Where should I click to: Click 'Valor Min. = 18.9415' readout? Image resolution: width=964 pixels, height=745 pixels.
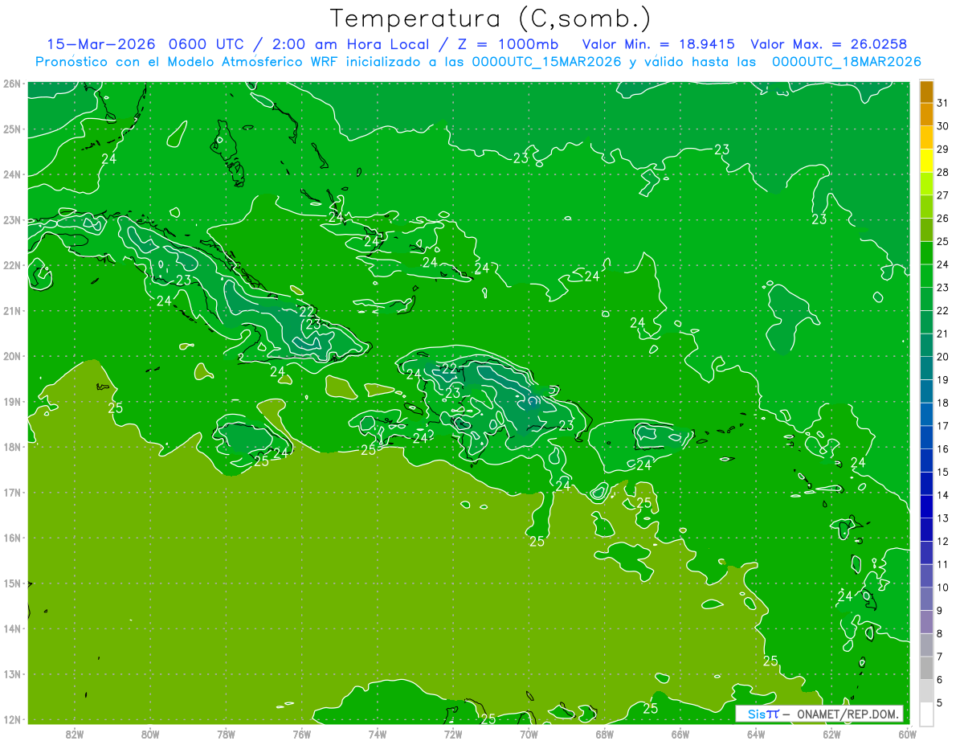click(x=658, y=44)
